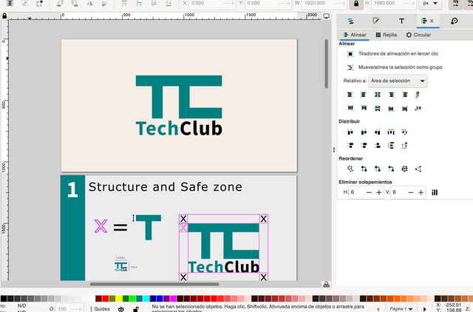Screen dimensions: 473x312
Task: Toggle 'Tiradores de alineación en tercer clic'
Action: click(x=350, y=54)
